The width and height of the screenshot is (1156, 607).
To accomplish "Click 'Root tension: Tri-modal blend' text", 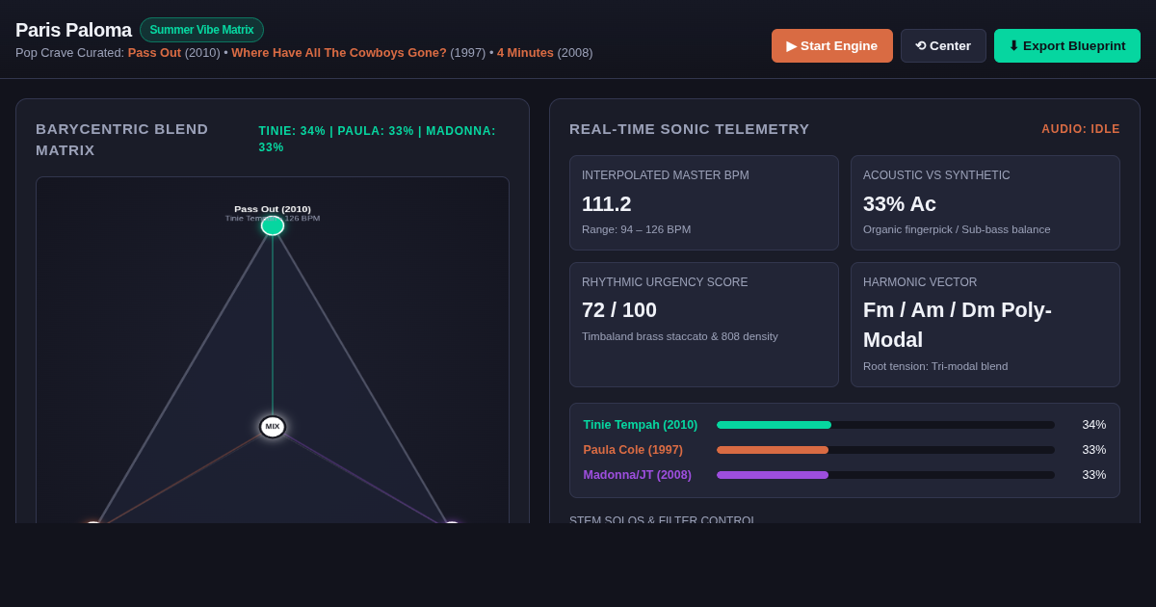I will [935, 366].
